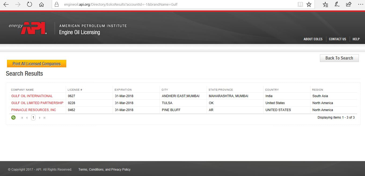365x176 pixels.
Task: Click the Search Results heading
Action: [24, 74]
